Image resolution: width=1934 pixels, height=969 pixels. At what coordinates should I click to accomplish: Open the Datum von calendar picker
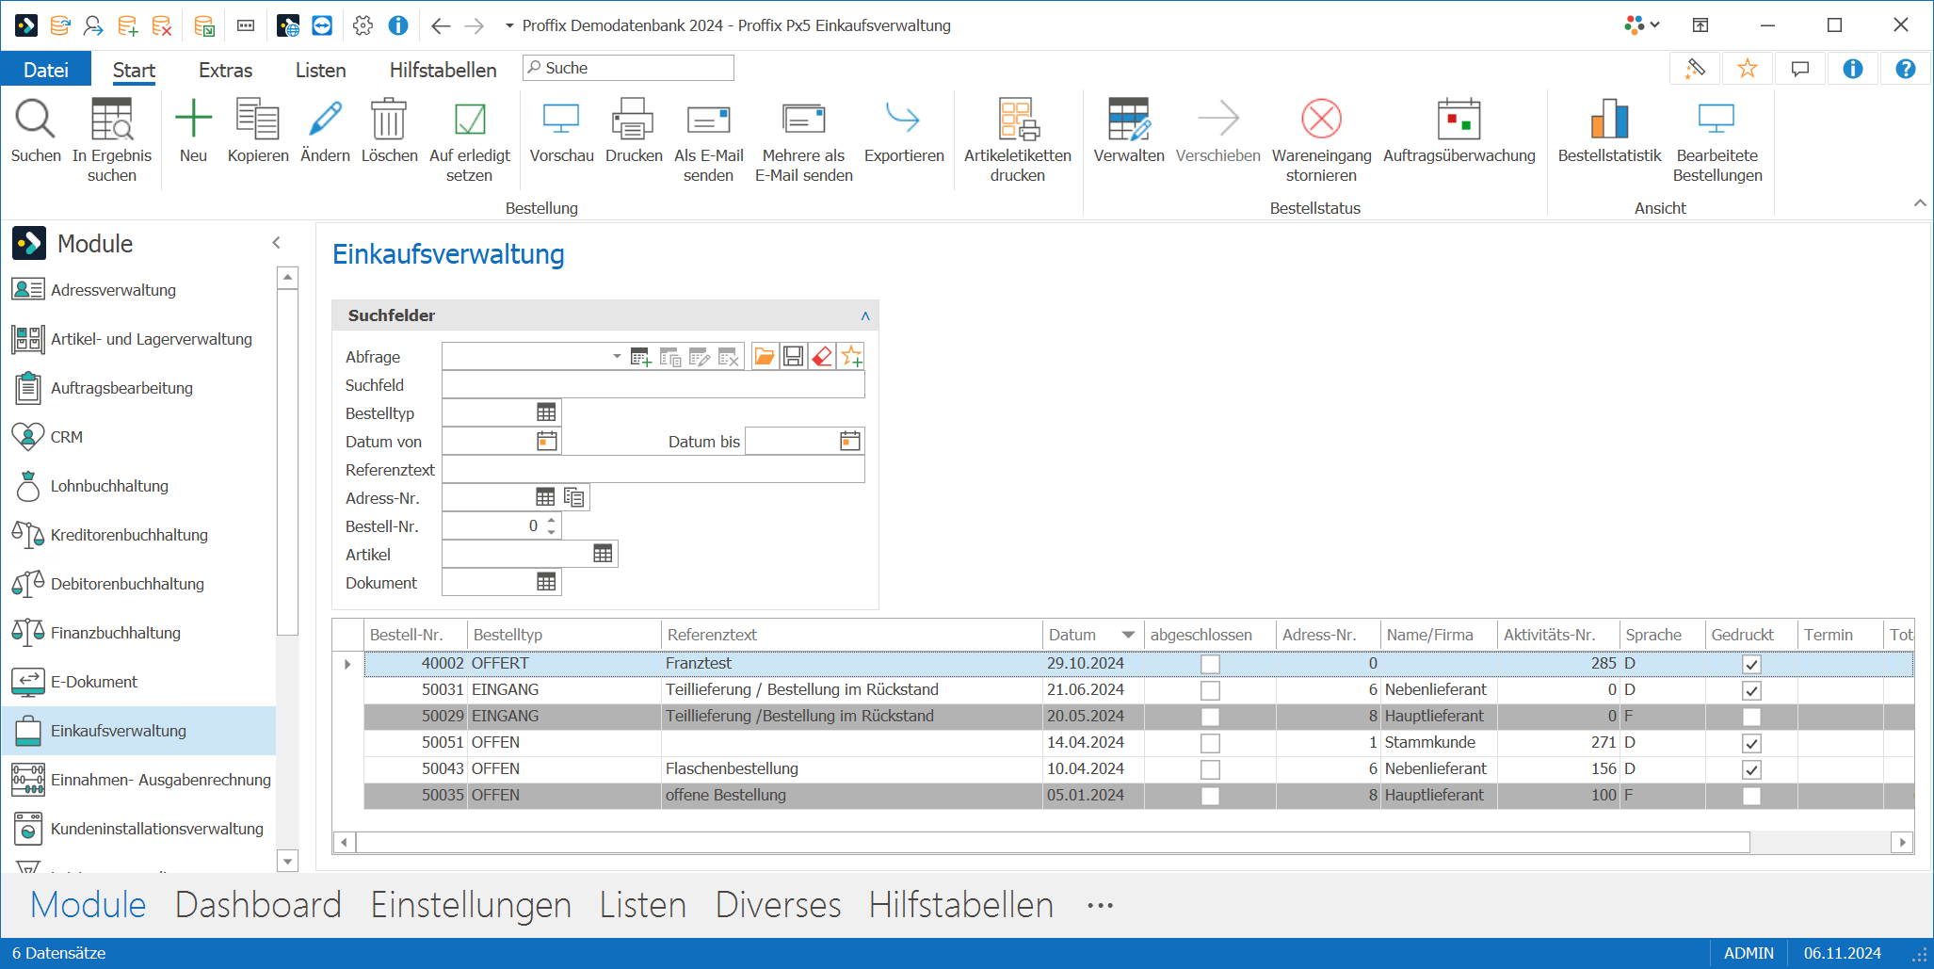547,441
